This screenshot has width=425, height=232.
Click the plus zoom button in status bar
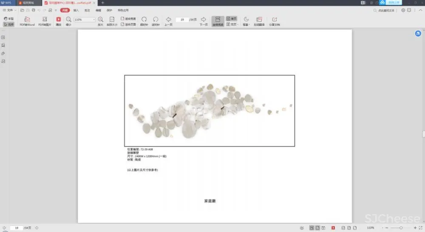click(x=415, y=228)
